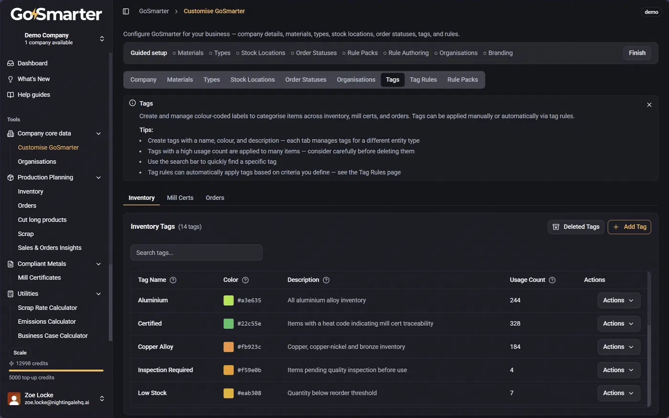Click the Production Planning cube icon
Viewport: 669px width, 418px height.
tap(11, 177)
